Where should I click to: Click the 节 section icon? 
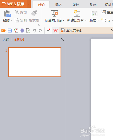coord(104,20)
